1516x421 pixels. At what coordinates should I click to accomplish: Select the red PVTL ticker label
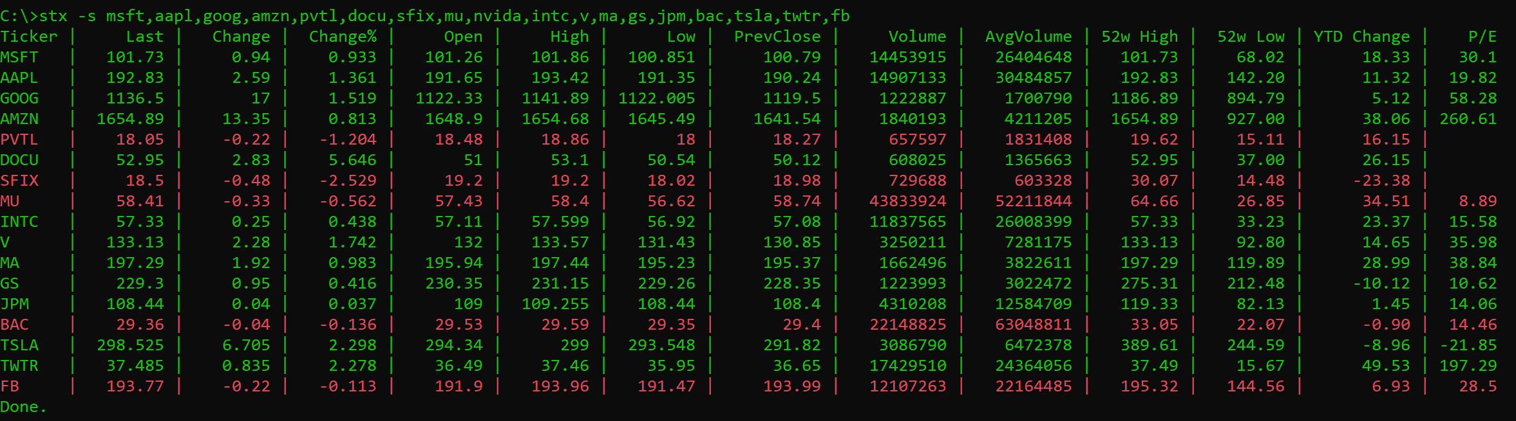pyautogui.click(x=19, y=139)
